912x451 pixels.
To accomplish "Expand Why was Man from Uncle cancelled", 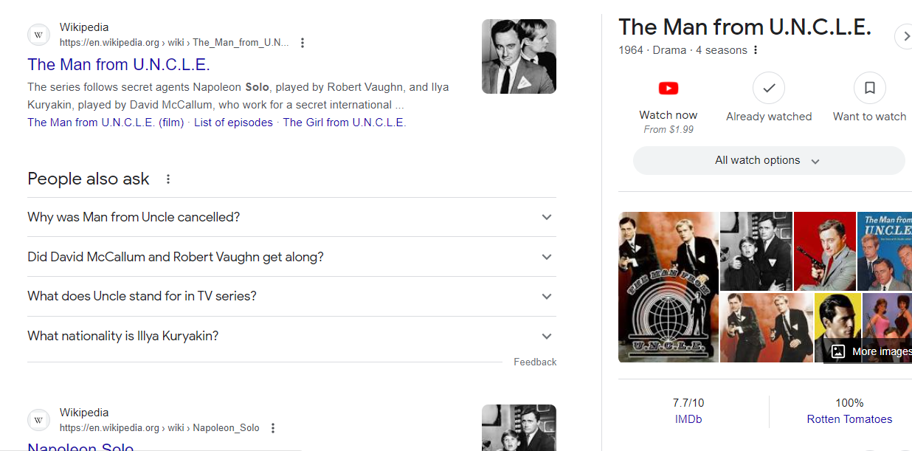I will pyautogui.click(x=291, y=217).
